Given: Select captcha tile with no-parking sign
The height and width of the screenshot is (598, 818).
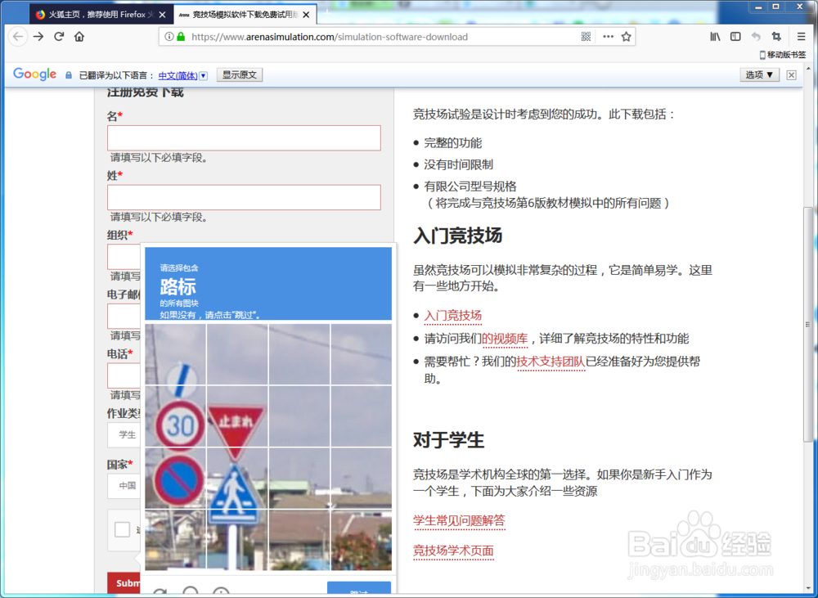Looking at the screenshot, I should 175,478.
